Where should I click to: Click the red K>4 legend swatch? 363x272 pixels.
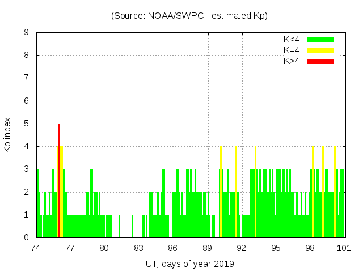(x=320, y=61)
